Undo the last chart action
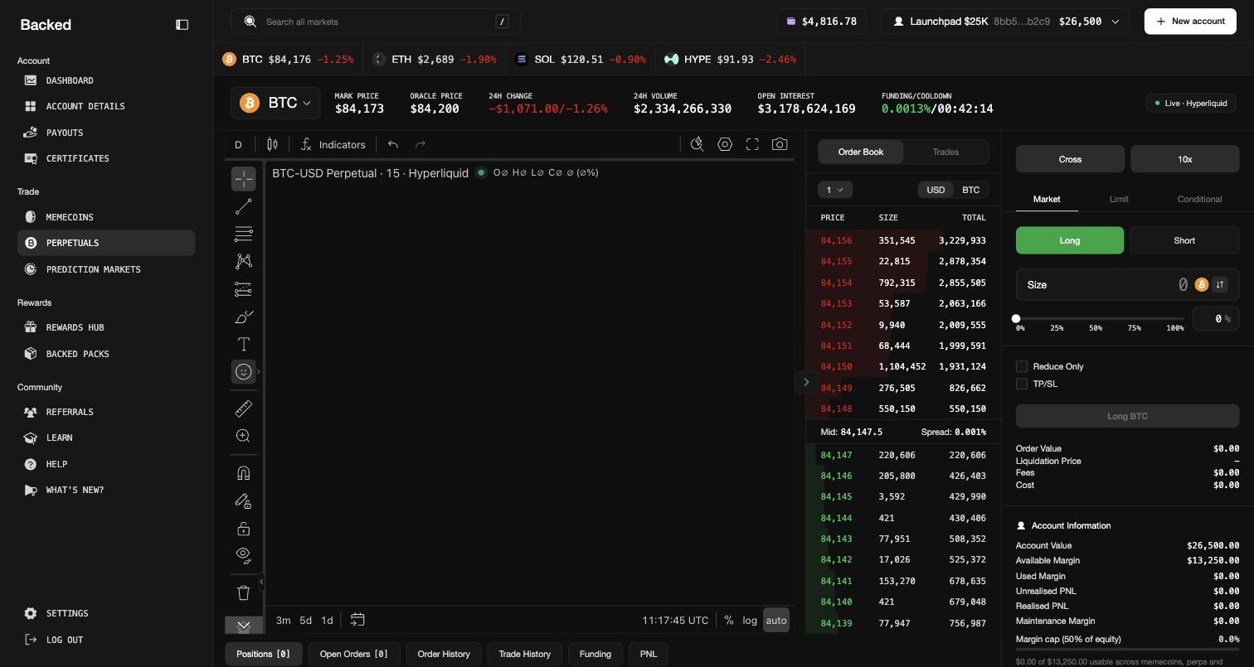This screenshot has height=667, width=1254. 393,144
